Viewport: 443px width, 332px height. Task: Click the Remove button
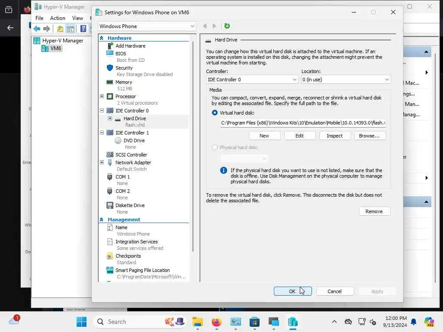pos(374,211)
